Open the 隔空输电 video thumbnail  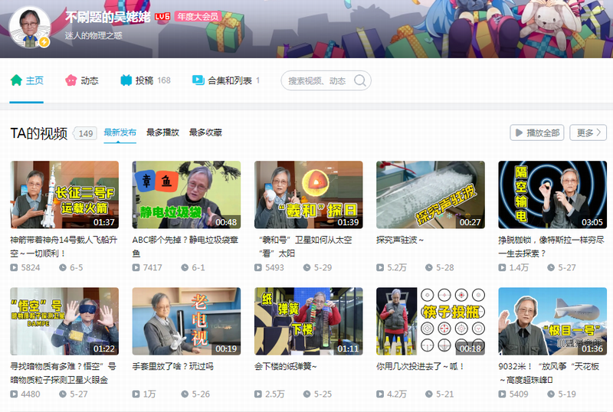pyautogui.click(x=552, y=195)
